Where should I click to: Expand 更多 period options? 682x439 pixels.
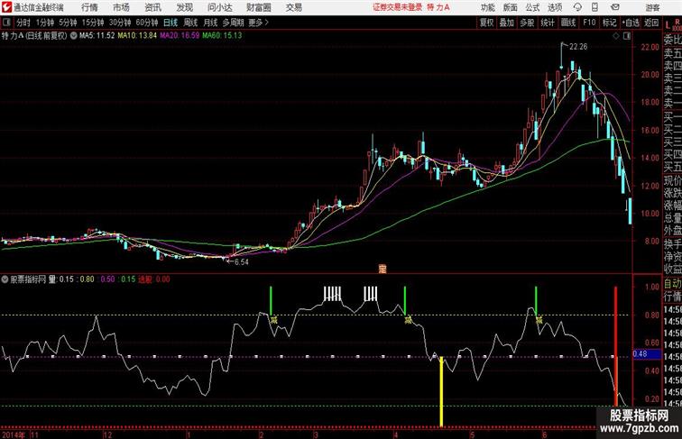tap(258, 23)
